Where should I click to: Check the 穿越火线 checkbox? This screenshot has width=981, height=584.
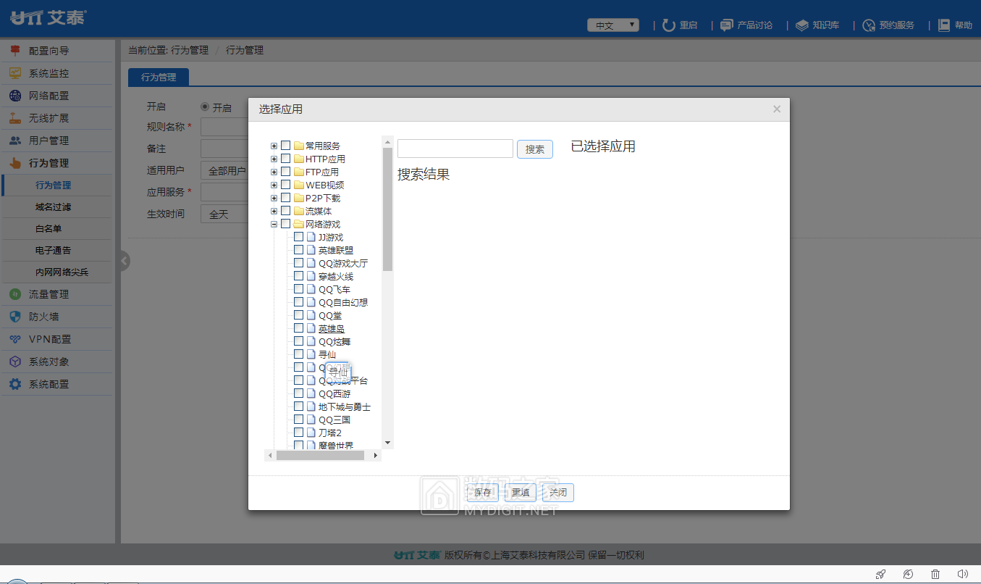[298, 276]
